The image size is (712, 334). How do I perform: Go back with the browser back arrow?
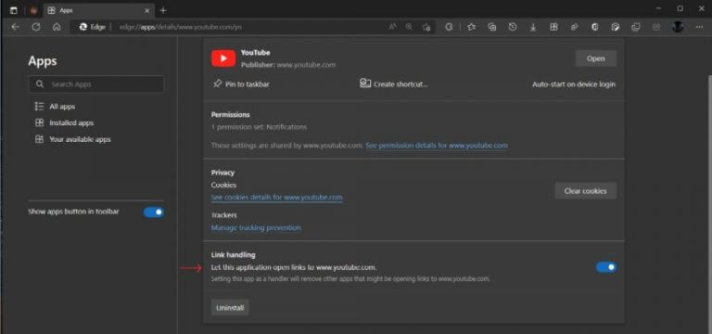pos(16,27)
